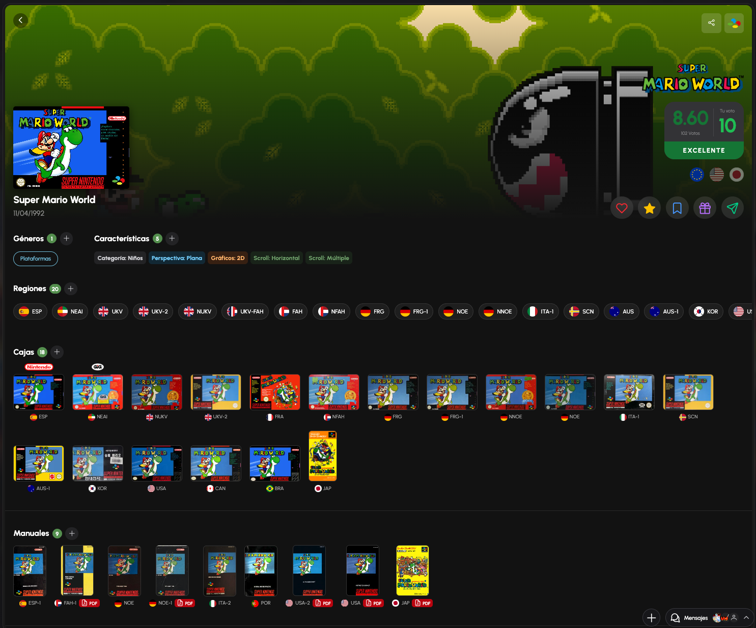756x628 pixels.
Task: Expand the messages bar with the chevron
Action: click(x=746, y=618)
